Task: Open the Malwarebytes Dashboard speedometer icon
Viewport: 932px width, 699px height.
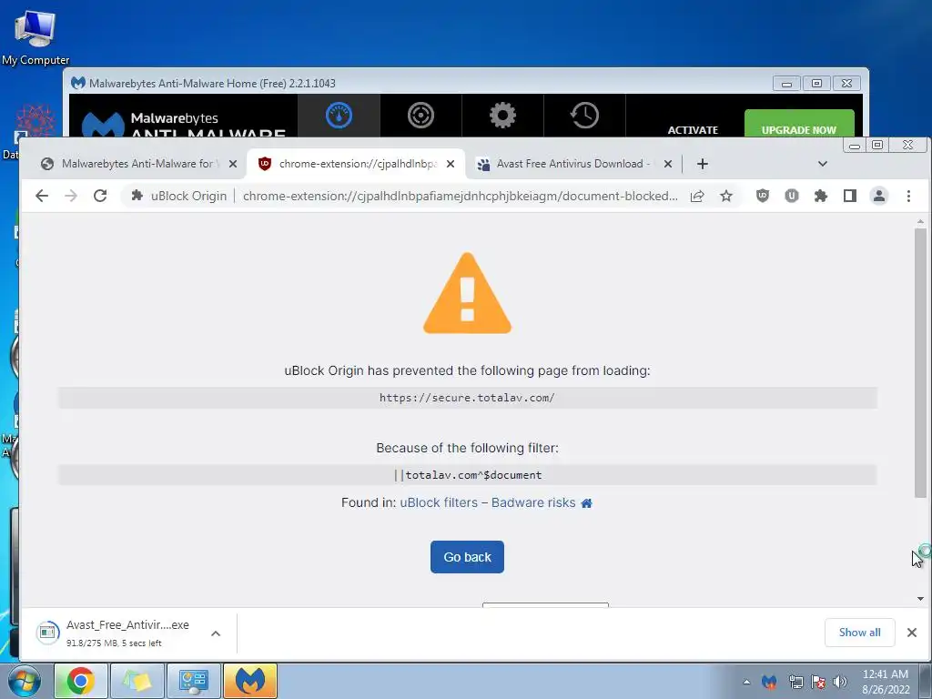Action: [339, 116]
